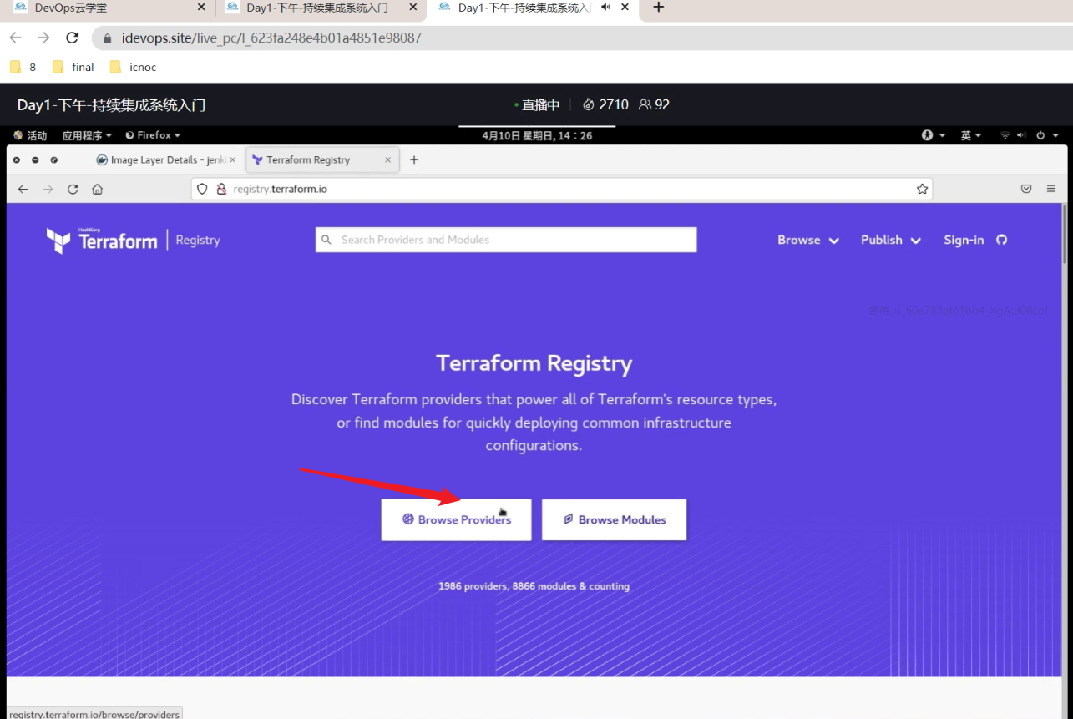The image size is (1073, 719).
Task: Click the inner Firefox home icon
Action: (98, 190)
